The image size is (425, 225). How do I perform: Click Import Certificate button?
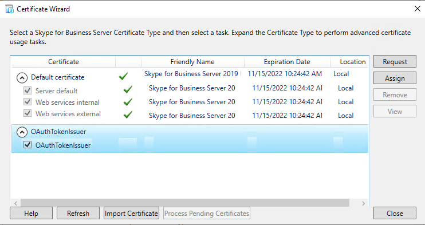[x=131, y=213]
